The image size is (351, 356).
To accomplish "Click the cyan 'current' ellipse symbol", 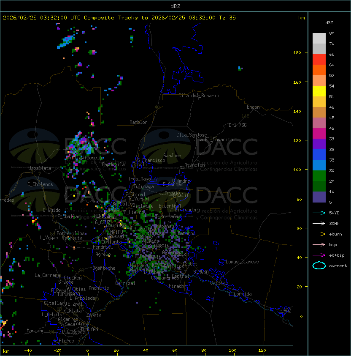I will pyautogui.click(x=319, y=266).
